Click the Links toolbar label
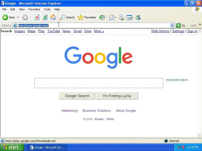Image resolution: width=202 pixels, height=151 pixels. (x=193, y=25)
